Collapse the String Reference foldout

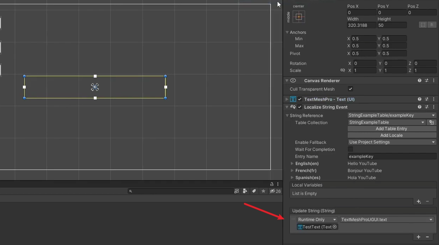point(287,116)
